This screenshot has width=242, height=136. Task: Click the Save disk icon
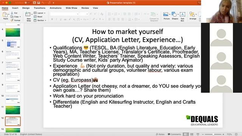click(39, 3)
